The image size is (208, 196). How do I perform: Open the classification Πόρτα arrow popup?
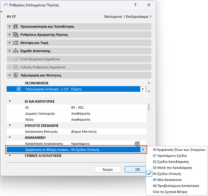(x=143, y=89)
